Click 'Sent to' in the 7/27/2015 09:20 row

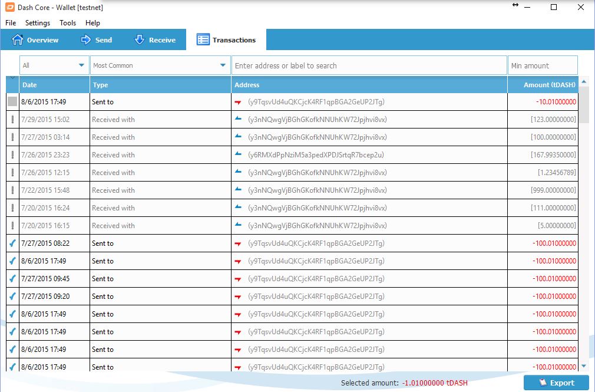point(103,297)
